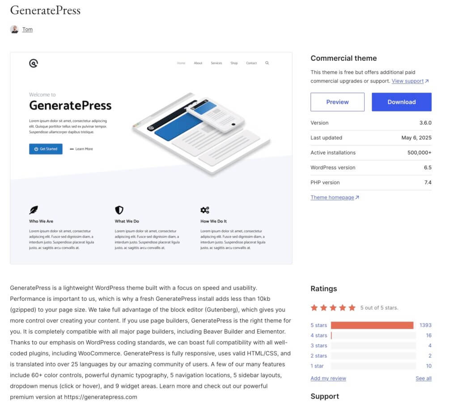Click the gears icon above How We Do It
458x407 pixels.
coord(205,209)
